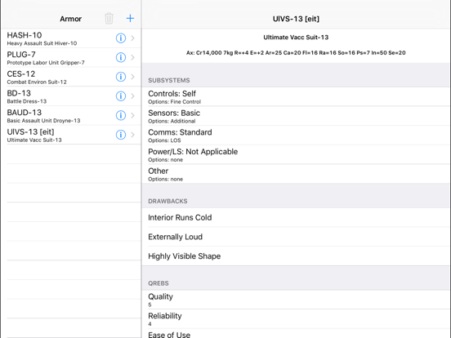
Task: Click the trash icon in Armor header
Action: pos(109,19)
